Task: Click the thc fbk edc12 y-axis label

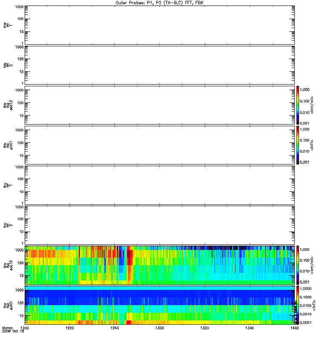Action: pos(8,265)
